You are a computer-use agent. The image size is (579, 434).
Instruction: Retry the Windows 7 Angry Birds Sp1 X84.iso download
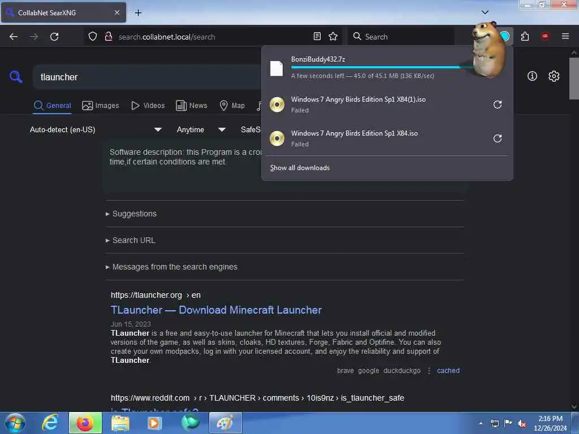498,138
